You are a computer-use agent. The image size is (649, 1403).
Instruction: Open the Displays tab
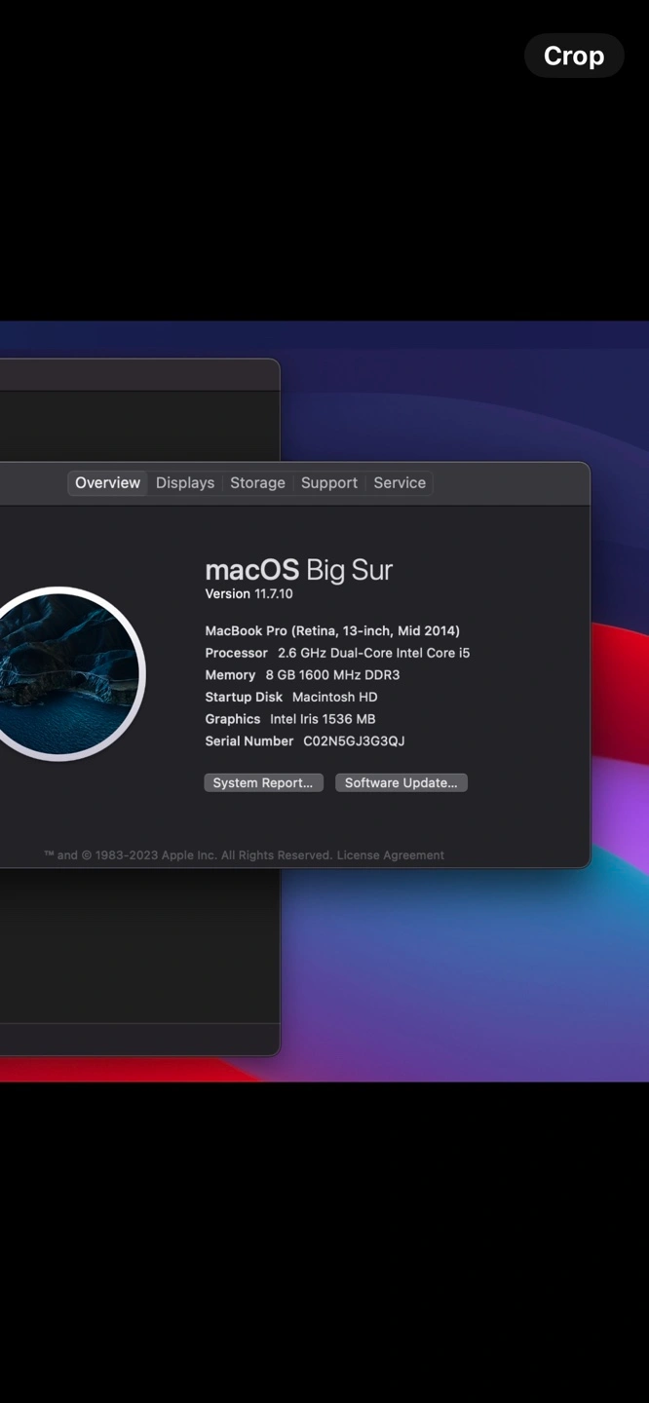(x=185, y=482)
